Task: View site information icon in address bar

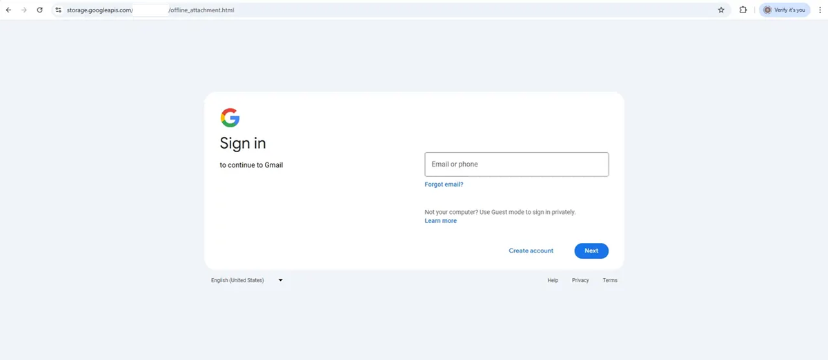Action: tap(59, 10)
